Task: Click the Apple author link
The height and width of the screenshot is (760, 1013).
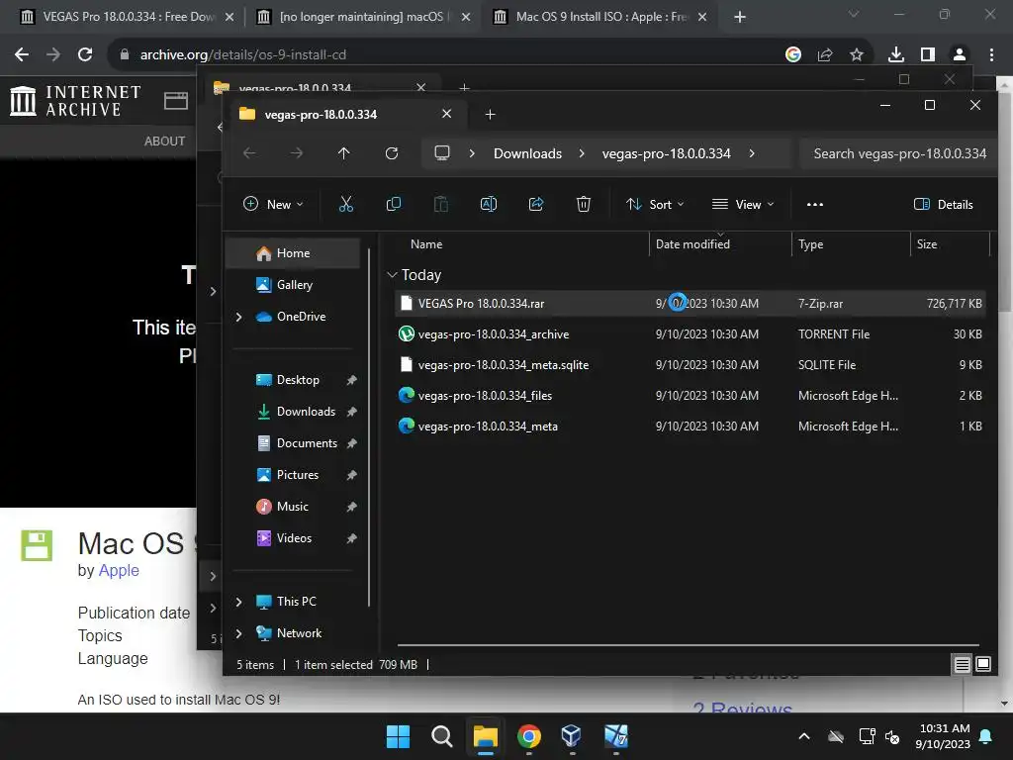Action: coord(119,571)
